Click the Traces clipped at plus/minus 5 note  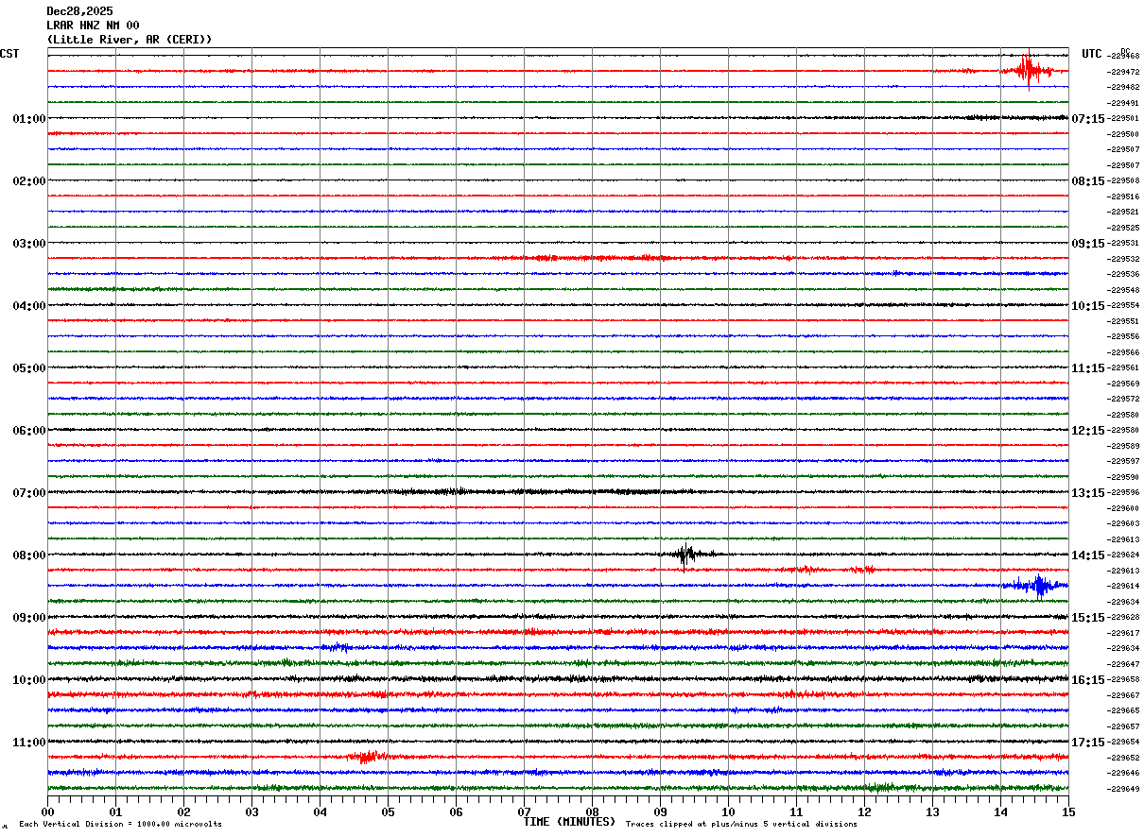point(741,825)
